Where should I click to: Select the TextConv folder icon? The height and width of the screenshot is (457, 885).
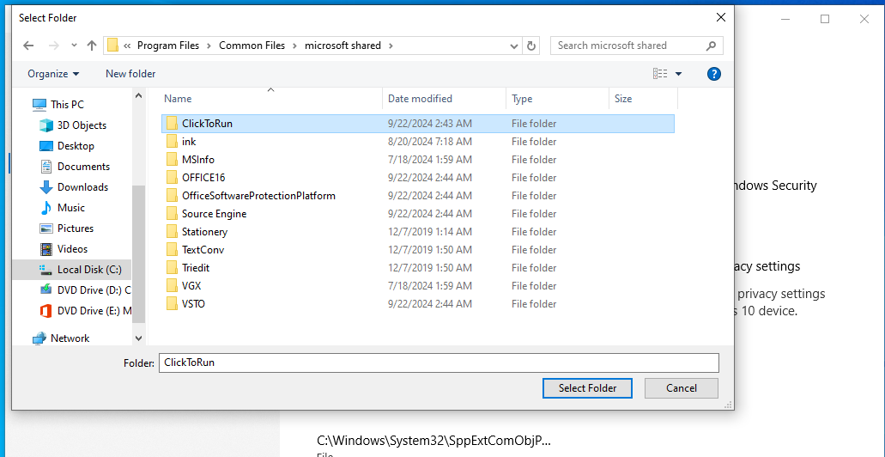click(x=173, y=250)
